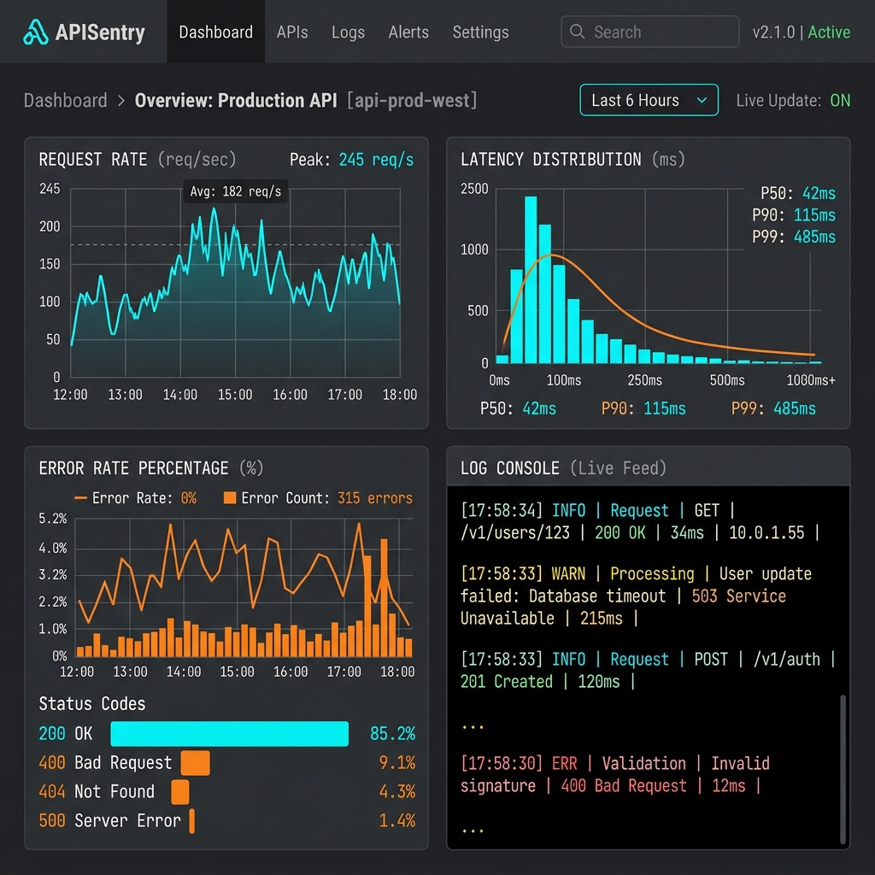Open the Settings tab
Image resolution: width=875 pixels, height=875 pixels.
tap(480, 32)
